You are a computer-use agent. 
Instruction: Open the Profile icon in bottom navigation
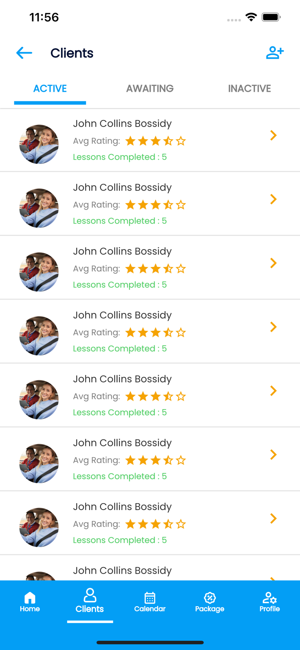point(269,598)
